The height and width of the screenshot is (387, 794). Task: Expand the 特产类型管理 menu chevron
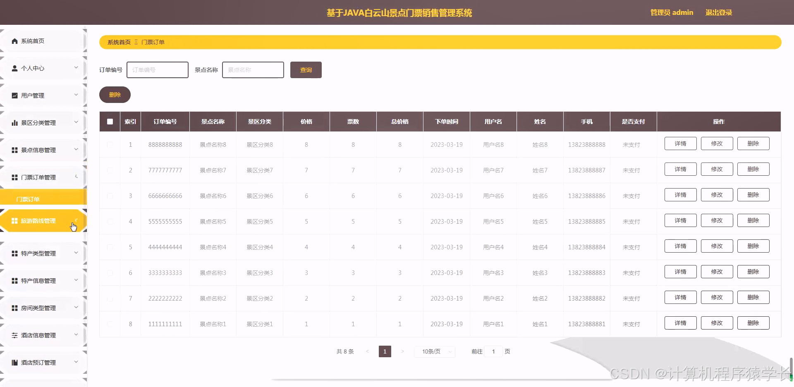click(x=76, y=253)
